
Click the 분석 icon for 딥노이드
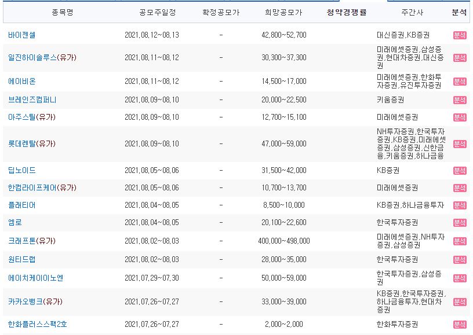pos(460,171)
